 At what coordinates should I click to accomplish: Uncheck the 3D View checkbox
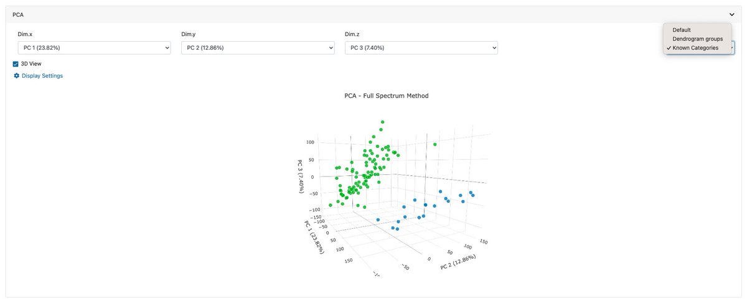click(16, 63)
